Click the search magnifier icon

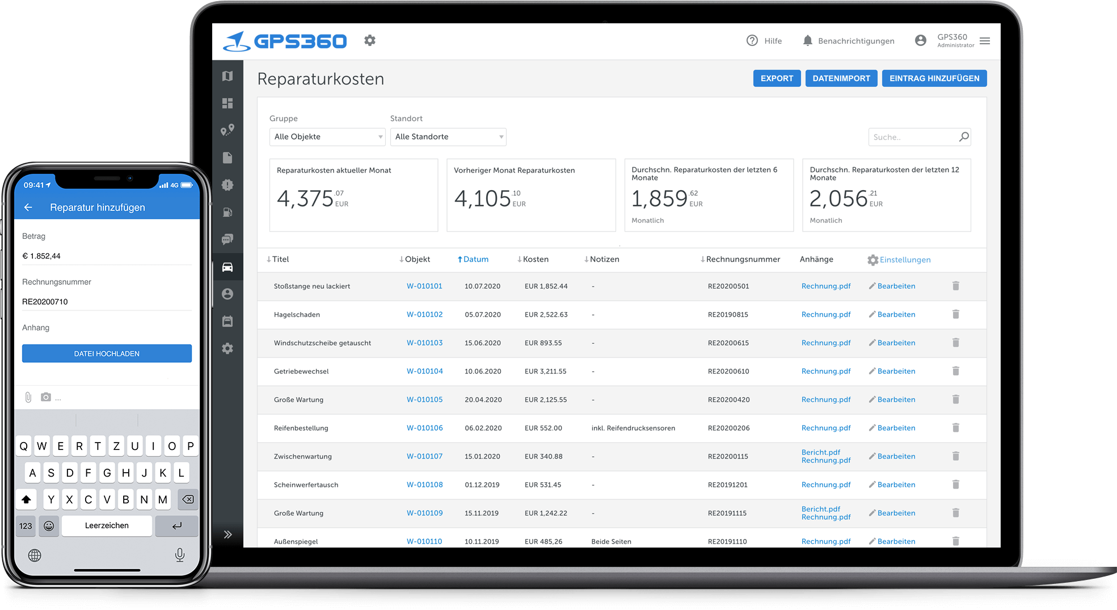pos(964,137)
